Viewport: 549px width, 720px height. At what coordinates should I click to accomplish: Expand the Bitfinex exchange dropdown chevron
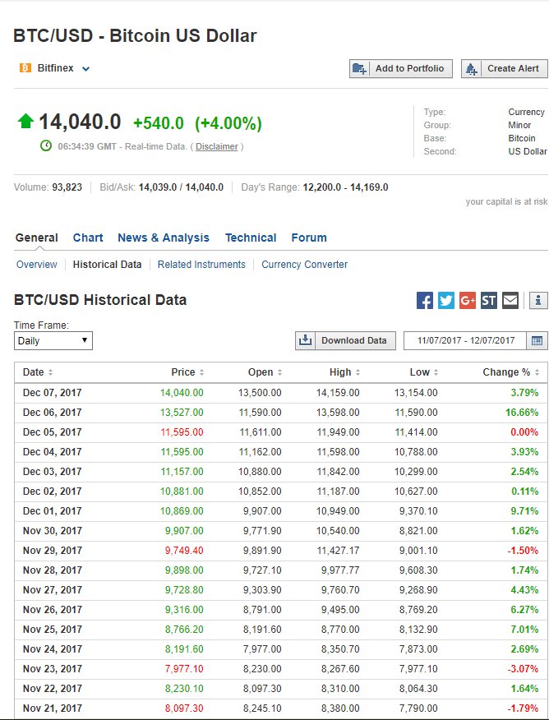[x=85, y=69]
